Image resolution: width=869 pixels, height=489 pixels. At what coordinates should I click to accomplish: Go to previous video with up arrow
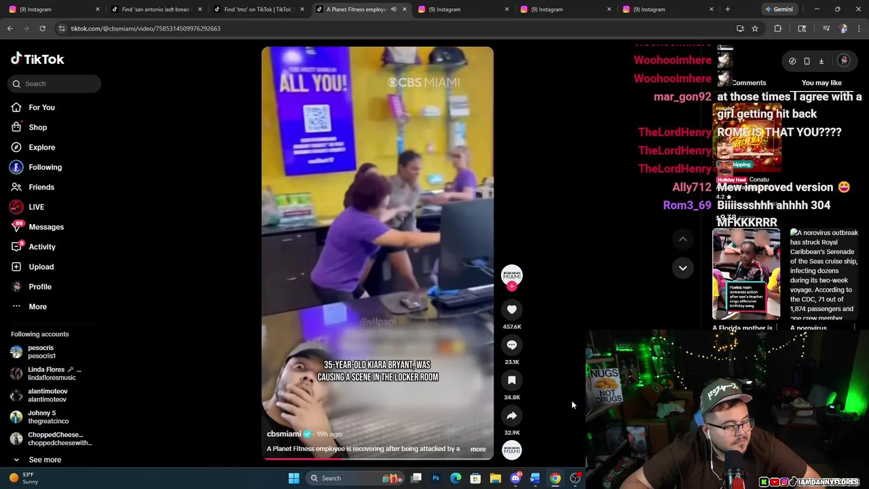pos(683,239)
